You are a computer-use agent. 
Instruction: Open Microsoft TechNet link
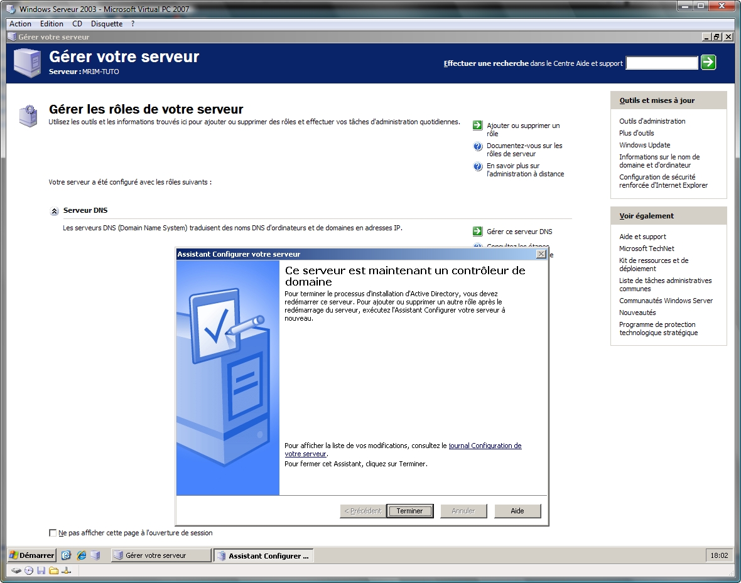[646, 249]
